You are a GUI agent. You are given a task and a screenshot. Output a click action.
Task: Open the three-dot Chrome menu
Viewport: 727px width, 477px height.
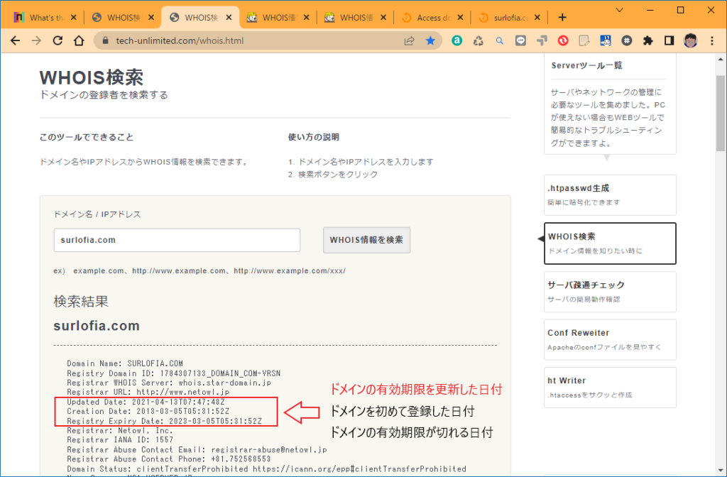[x=711, y=40]
